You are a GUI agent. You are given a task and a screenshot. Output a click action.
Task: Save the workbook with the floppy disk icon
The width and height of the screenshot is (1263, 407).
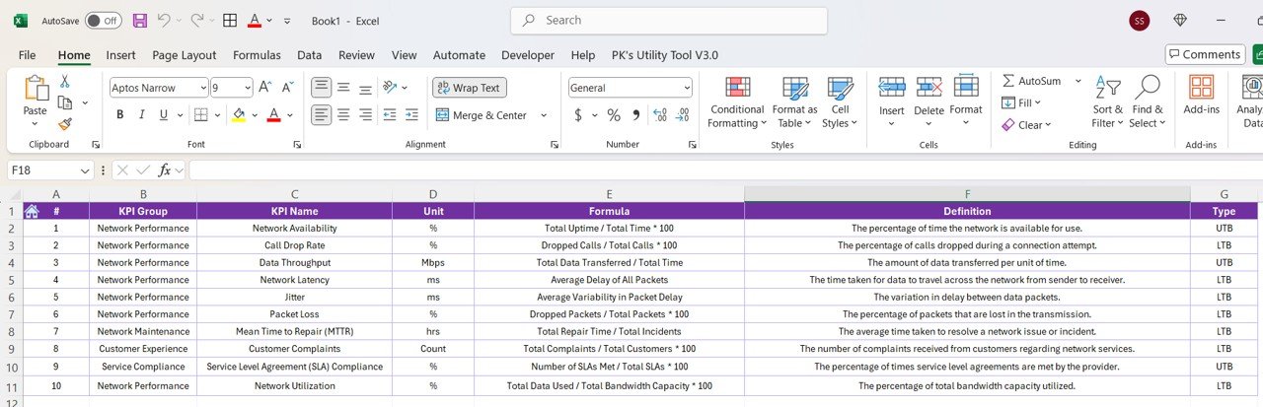tap(139, 20)
